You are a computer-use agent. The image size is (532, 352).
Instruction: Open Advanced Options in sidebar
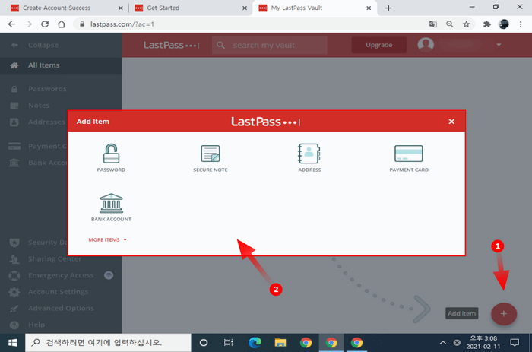(x=61, y=308)
